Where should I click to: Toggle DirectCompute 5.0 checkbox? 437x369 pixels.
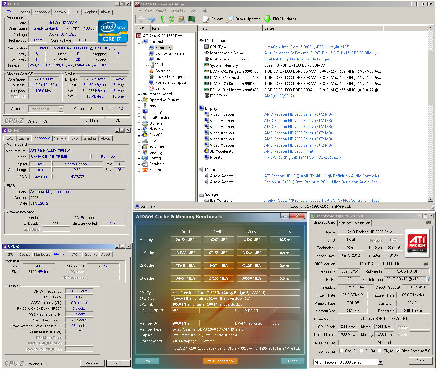pyautogui.click(x=398, y=351)
